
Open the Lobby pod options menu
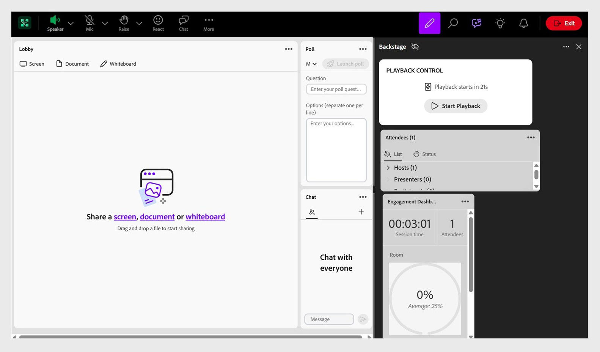pyautogui.click(x=289, y=49)
